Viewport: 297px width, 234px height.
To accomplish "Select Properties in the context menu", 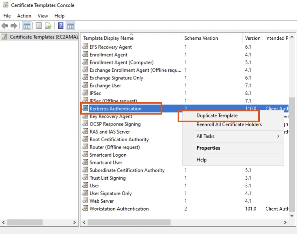I will coord(208,148).
